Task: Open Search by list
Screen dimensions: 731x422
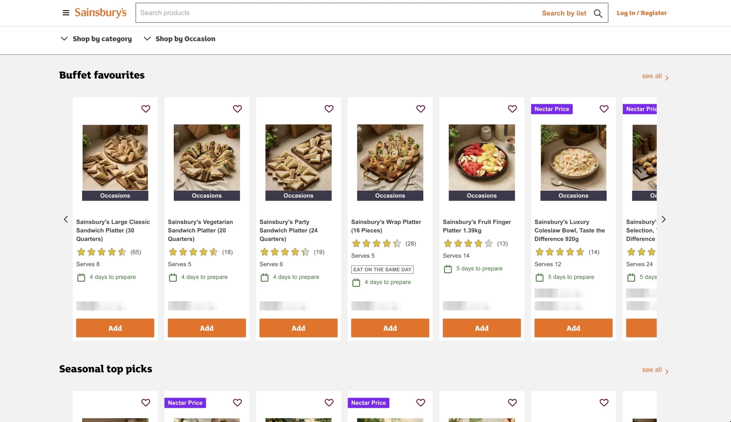Action: (564, 13)
